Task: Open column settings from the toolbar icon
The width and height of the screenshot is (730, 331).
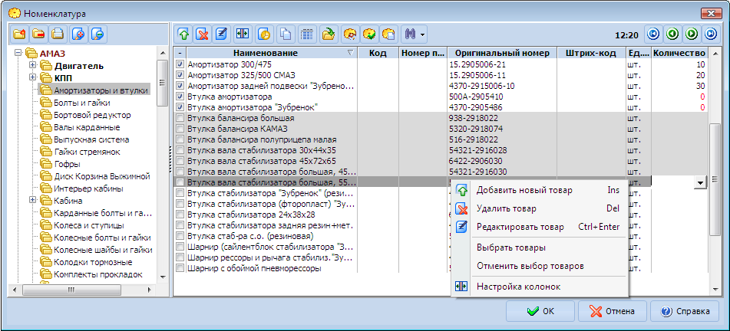Action: coord(243,34)
